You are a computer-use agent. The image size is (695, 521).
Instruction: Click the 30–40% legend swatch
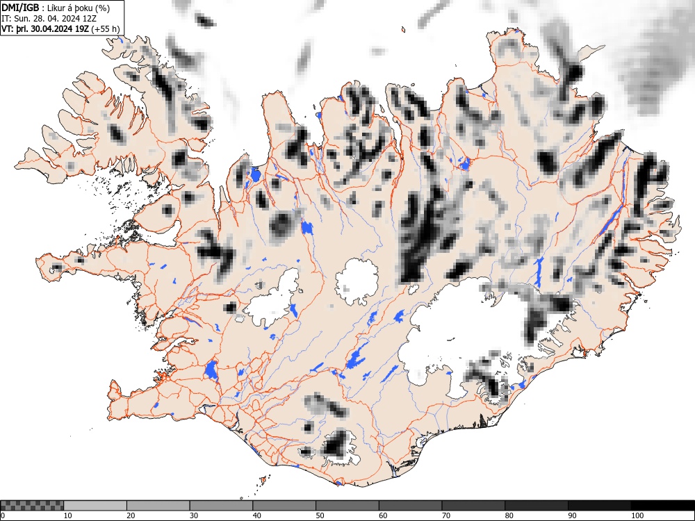pyautogui.click(x=221, y=506)
